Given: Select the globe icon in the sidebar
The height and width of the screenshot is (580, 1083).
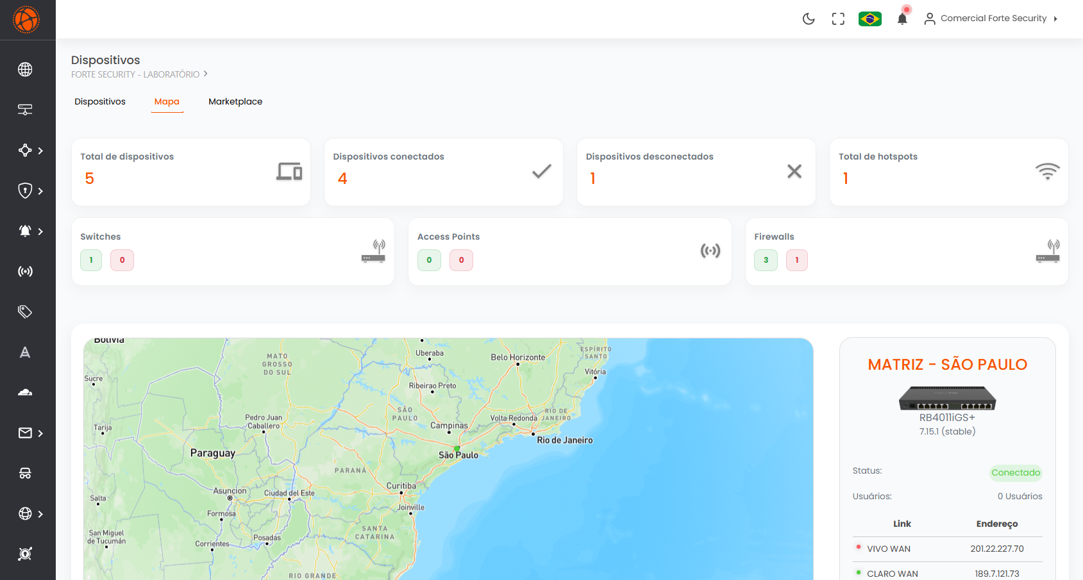Looking at the screenshot, I should (25, 69).
